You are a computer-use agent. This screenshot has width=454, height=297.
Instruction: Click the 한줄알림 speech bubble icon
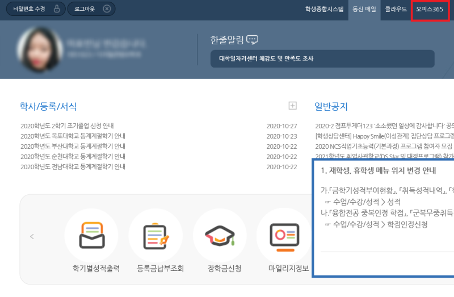click(x=252, y=40)
